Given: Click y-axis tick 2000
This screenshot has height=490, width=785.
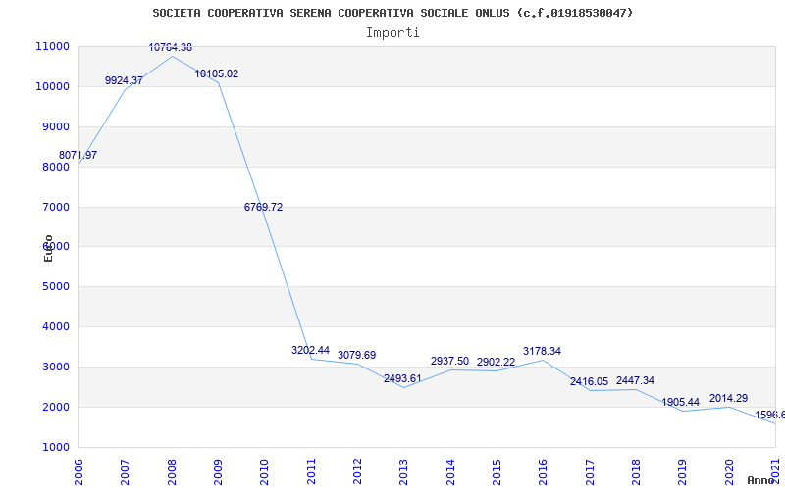Looking at the screenshot, I should pyautogui.click(x=55, y=407).
